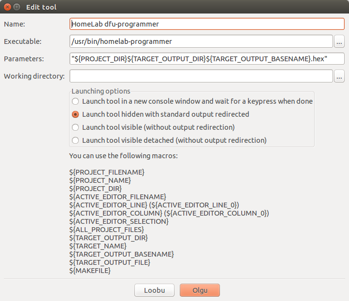Screen dimensions: 349x301
Task: Focus the Executable path text field
Action: coord(201,41)
